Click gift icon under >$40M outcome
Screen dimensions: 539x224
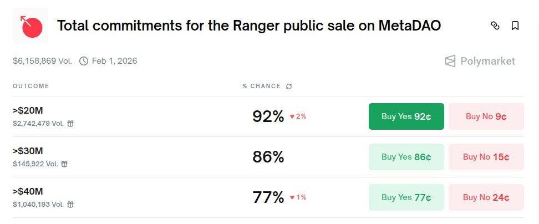70,204
